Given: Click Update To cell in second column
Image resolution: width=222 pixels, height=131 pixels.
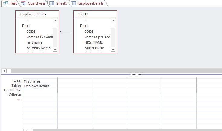Looking at the screenshot, I should click(75, 90).
